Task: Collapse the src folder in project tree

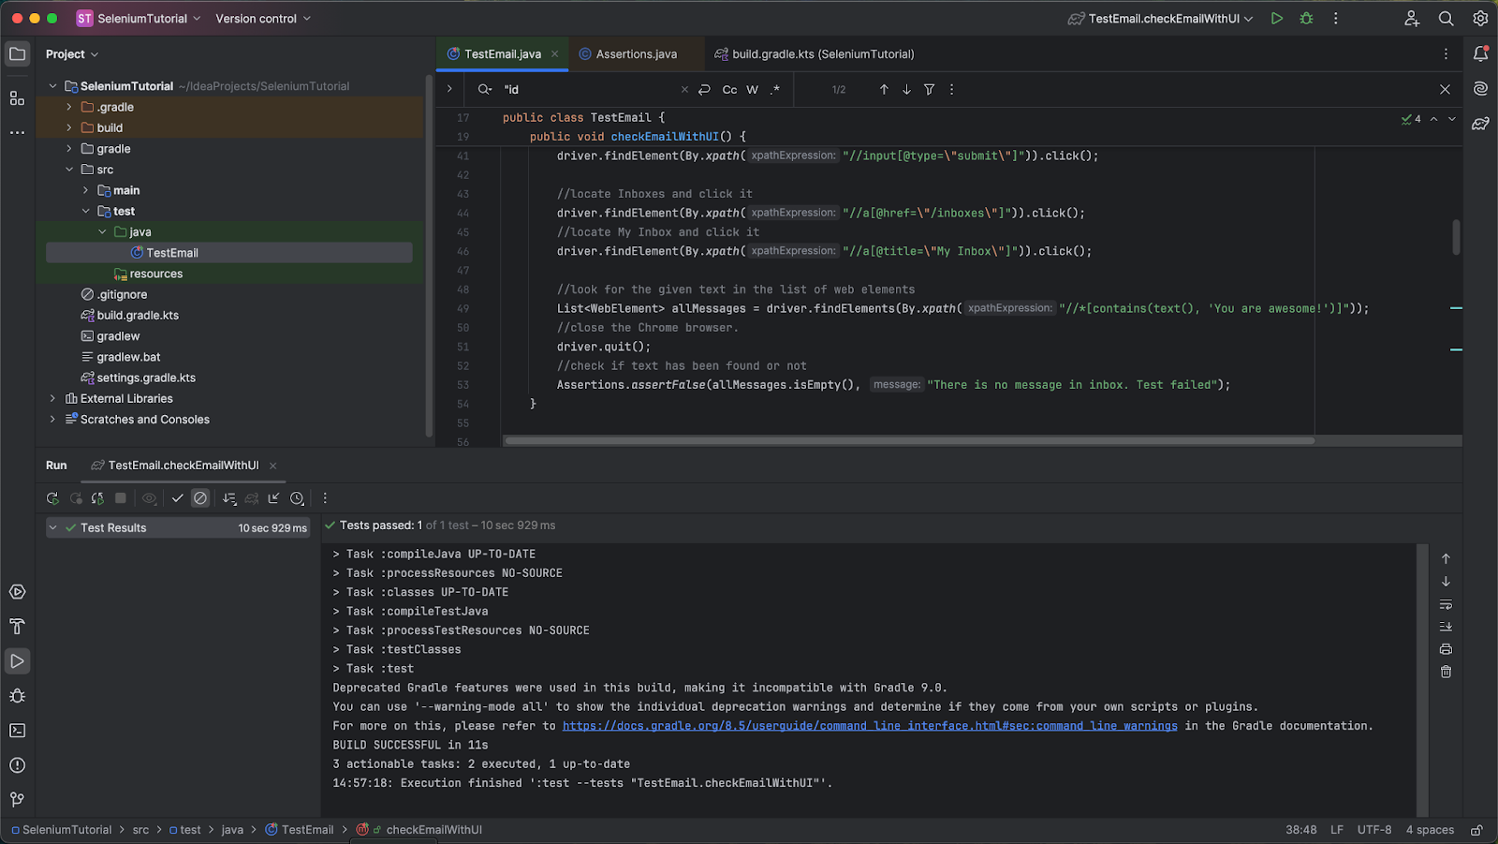Action: tap(69, 170)
